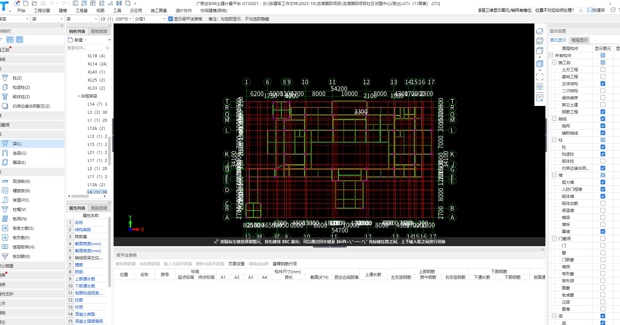Click the list view icon in navigation bar
Screen dimensions: 620x325
click(10, 40)
